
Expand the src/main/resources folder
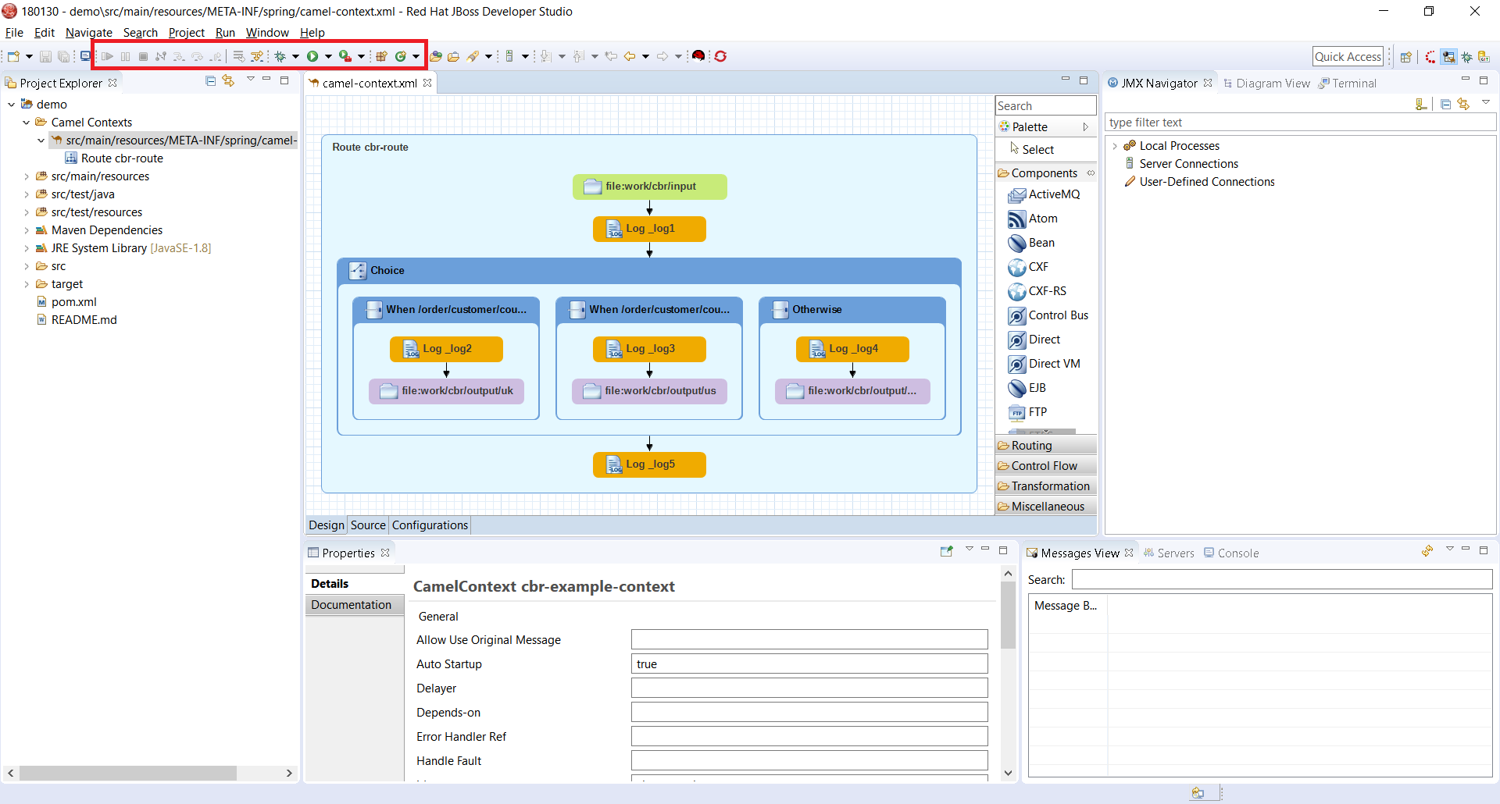pyautogui.click(x=27, y=176)
